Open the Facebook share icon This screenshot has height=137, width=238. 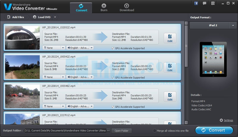pos(196,3)
